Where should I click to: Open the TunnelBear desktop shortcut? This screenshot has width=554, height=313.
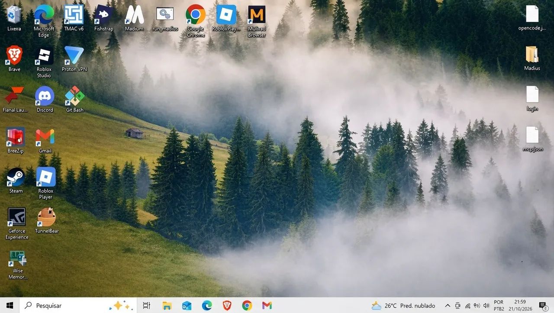click(x=46, y=221)
